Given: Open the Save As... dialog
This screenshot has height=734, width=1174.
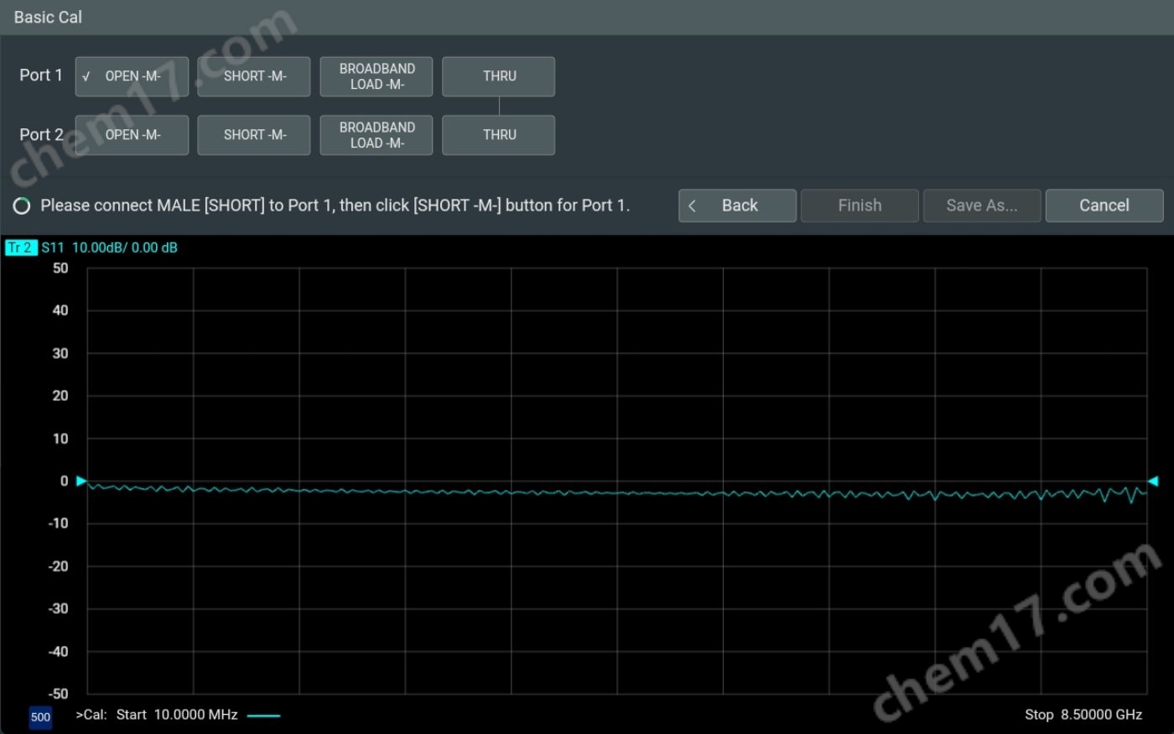Looking at the screenshot, I should coord(981,206).
